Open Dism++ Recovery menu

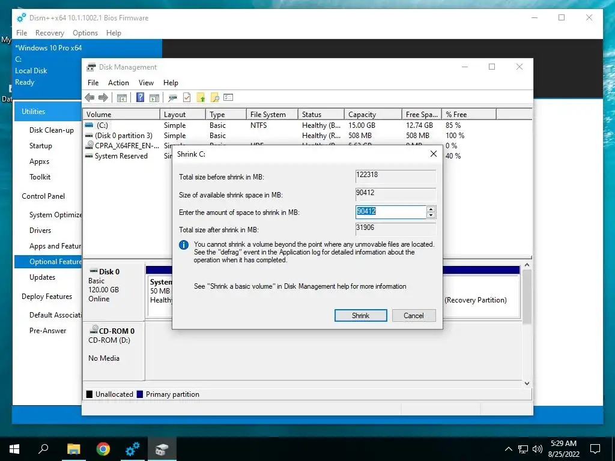[50, 33]
